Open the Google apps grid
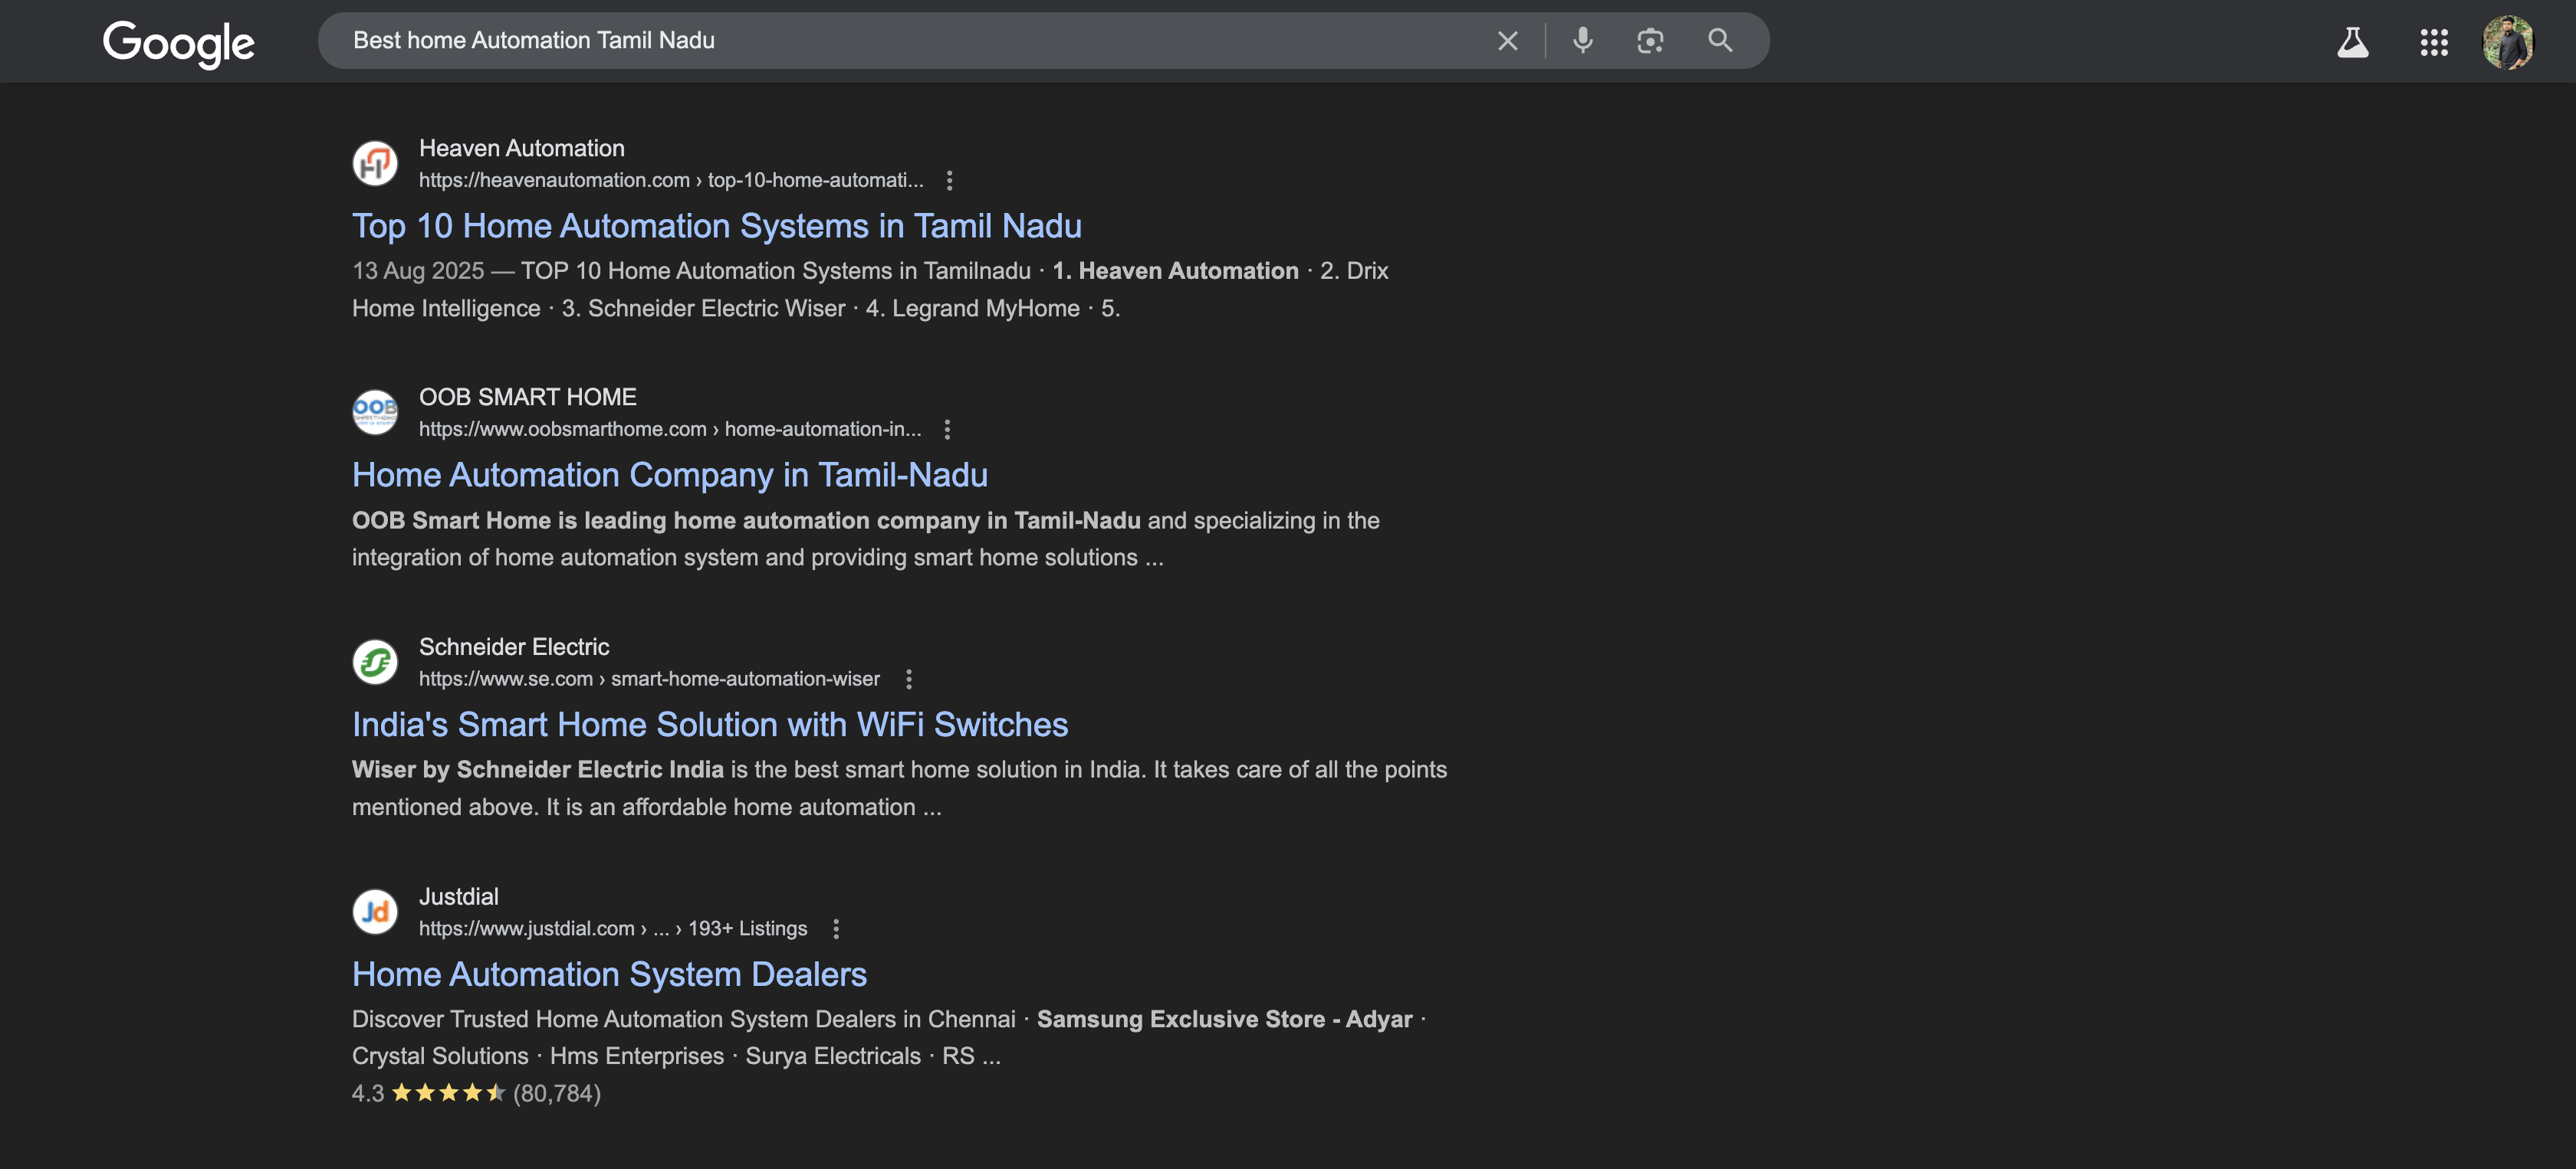Viewport: 2576px width, 1169px height. (x=2433, y=43)
